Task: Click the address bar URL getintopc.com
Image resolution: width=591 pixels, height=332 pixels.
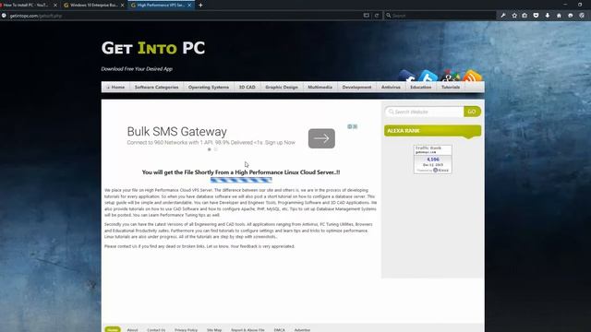Action: click(x=36, y=16)
